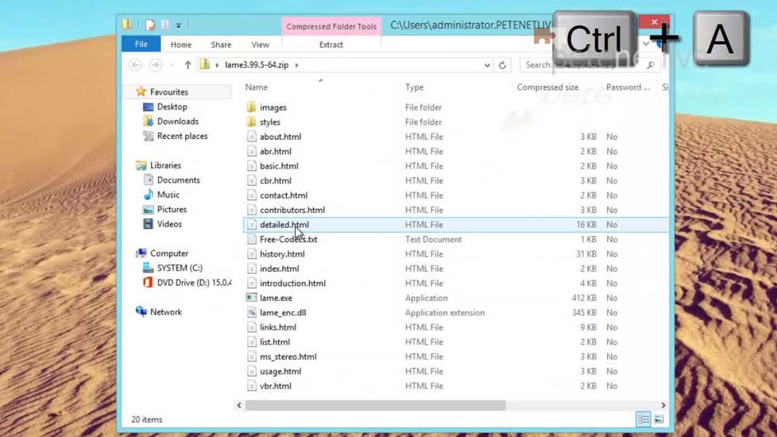Screen dimensions: 777x437
Task: Select index.html file icon
Action: [x=252, y=269]
